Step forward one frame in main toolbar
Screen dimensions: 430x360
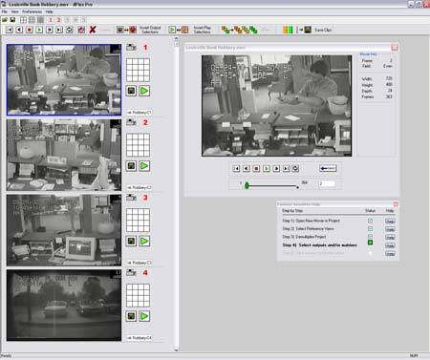[x=50, y=30]
